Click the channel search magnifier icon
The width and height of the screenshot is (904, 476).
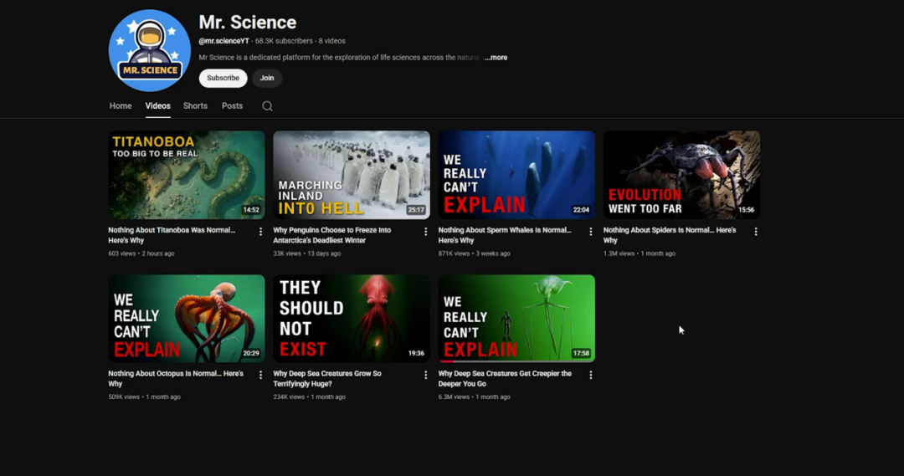pyautogui.click(x=267, y=106)
